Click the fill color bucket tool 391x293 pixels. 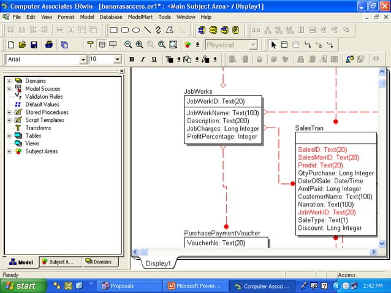pos(188,59)
